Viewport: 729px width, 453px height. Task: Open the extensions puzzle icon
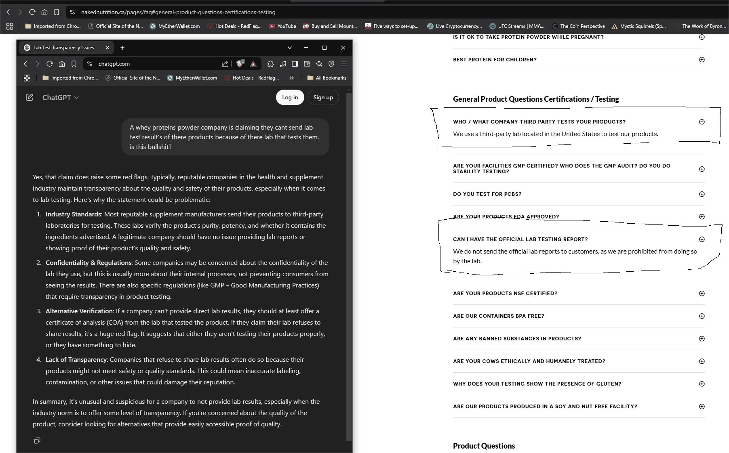pos(271,64)
